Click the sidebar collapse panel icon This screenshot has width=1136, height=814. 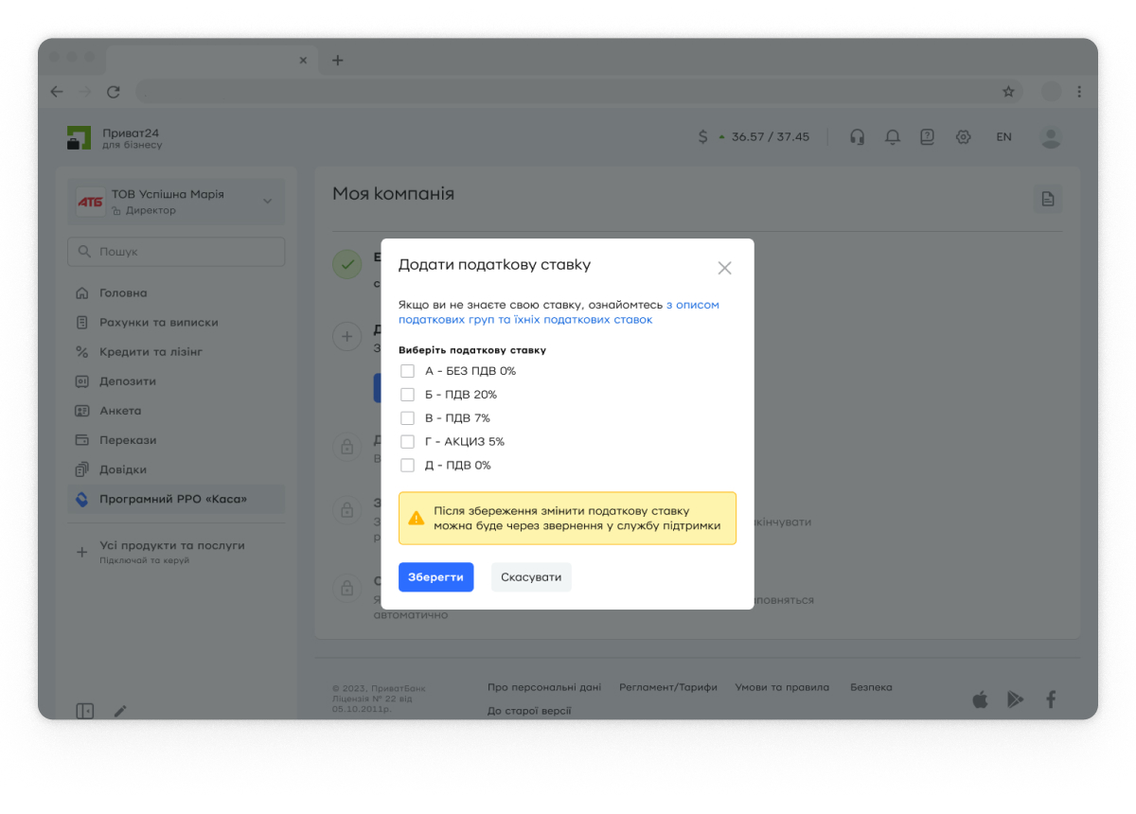(x=85, y=711)
